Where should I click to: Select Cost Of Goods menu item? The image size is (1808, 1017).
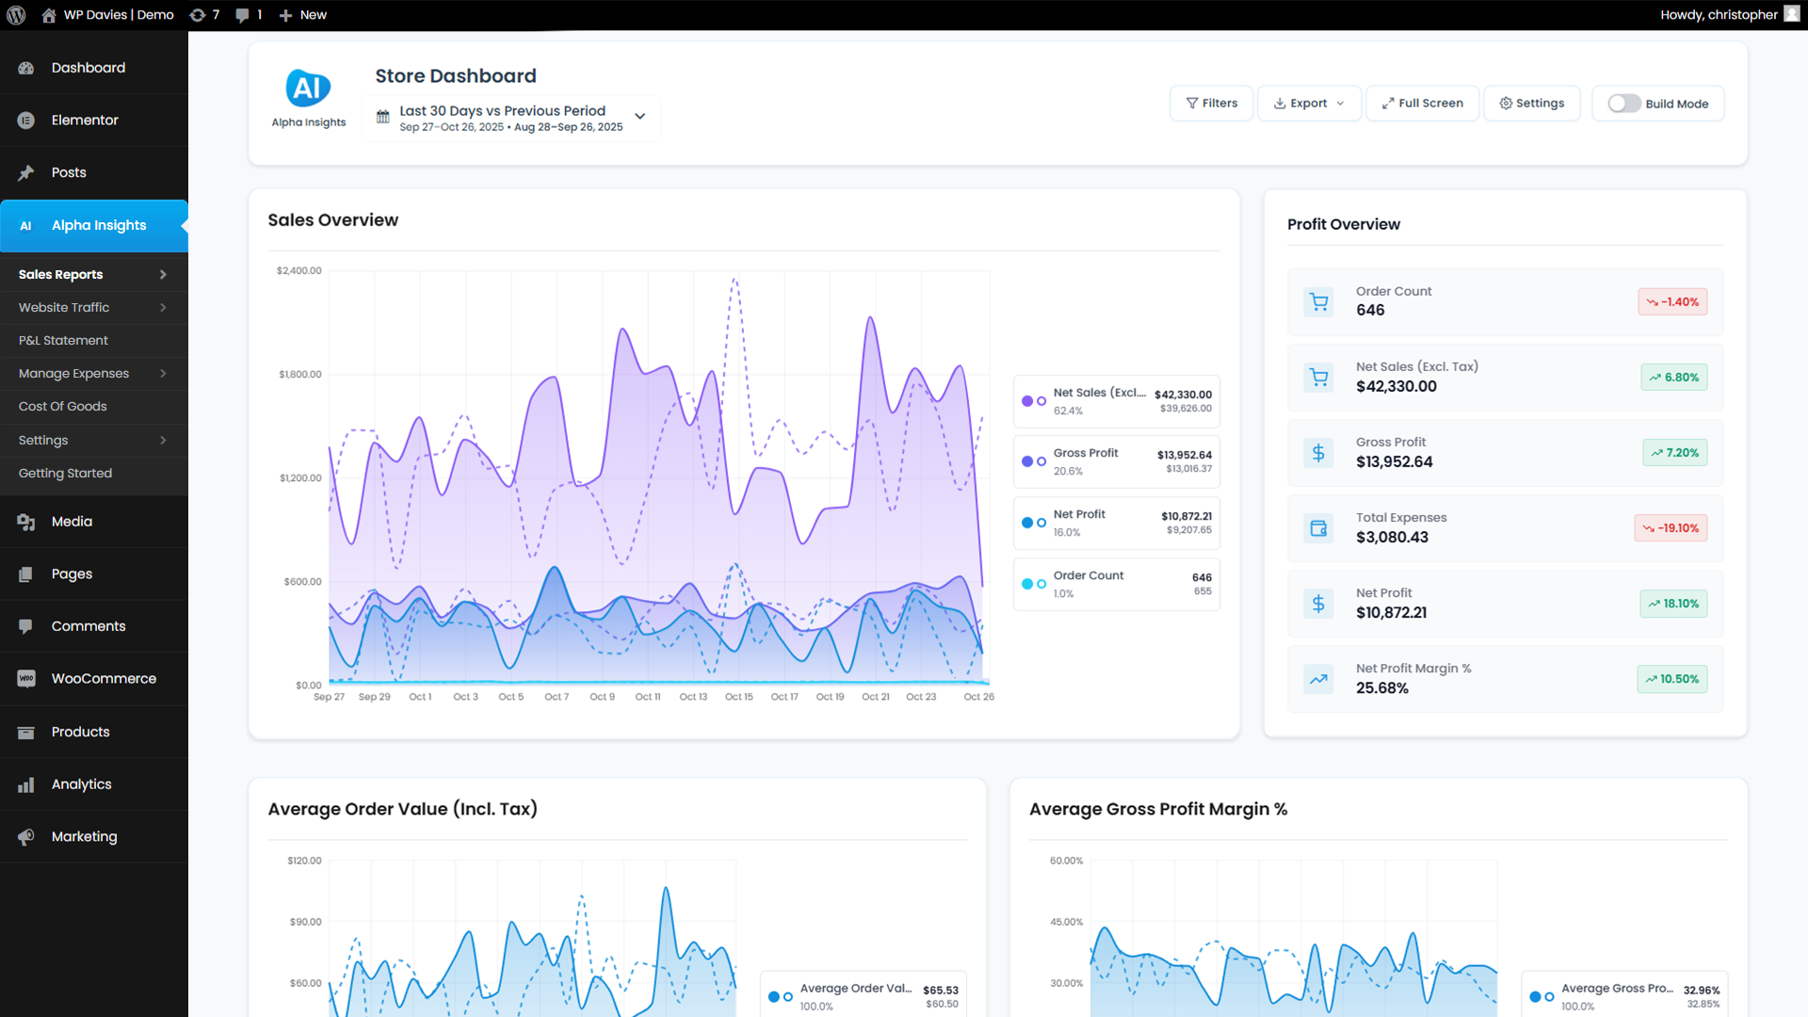tap(63, 407)
